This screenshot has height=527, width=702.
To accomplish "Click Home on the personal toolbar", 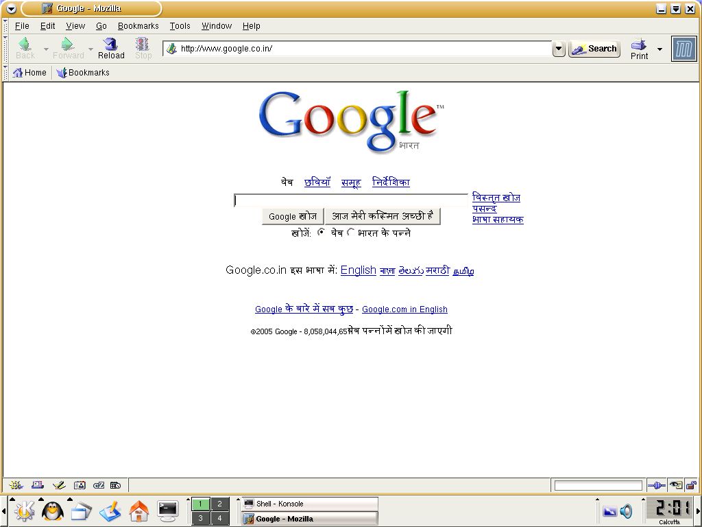I will 29,73.
